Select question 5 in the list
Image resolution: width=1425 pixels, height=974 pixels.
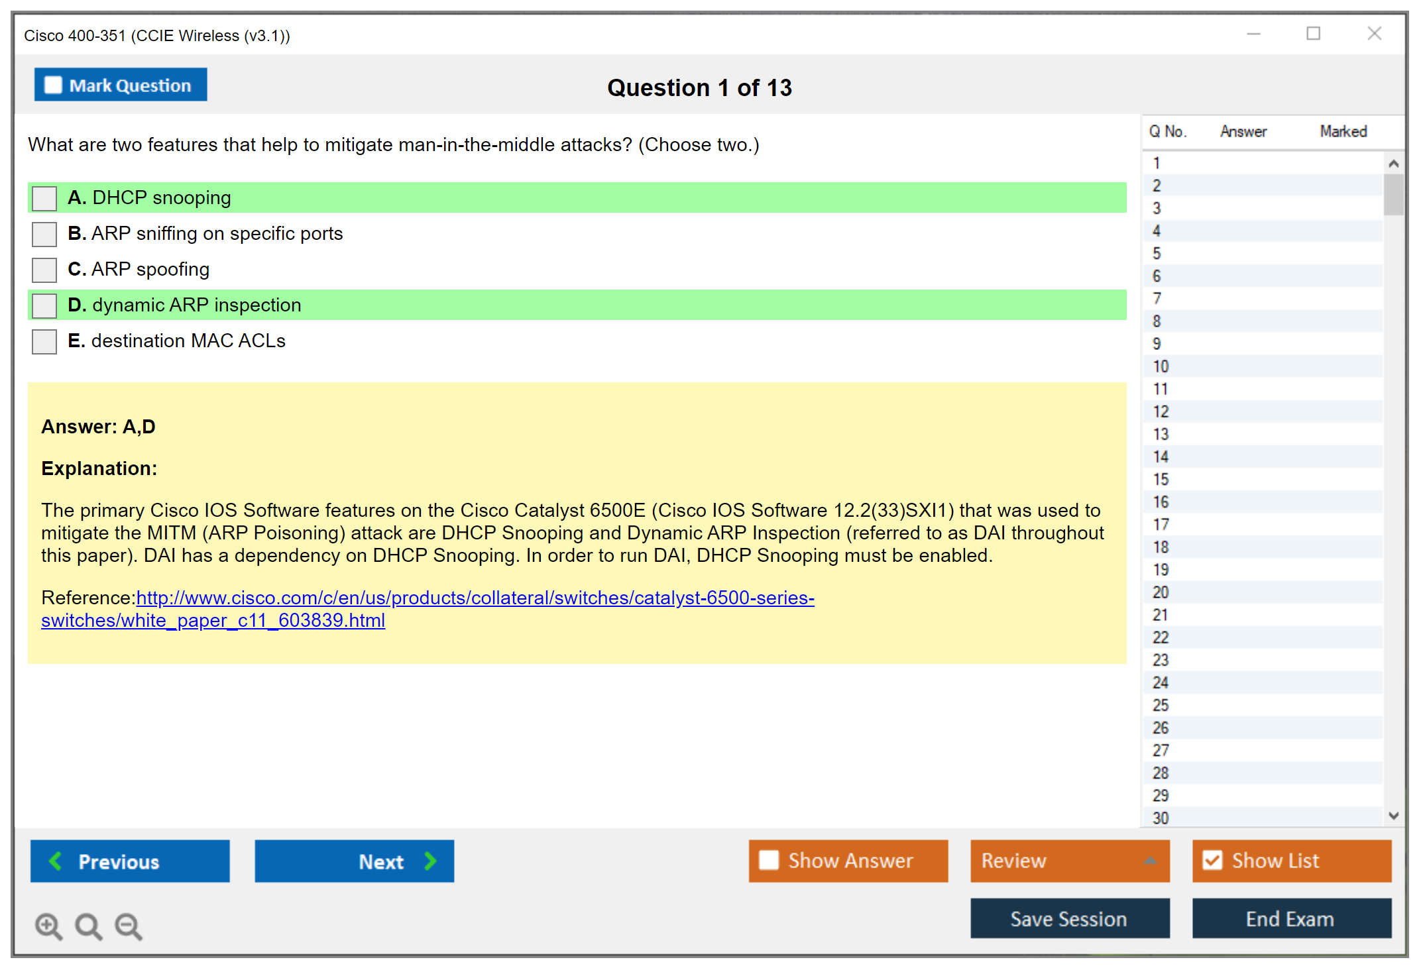pyautogui.click(x=1157, y=253)
